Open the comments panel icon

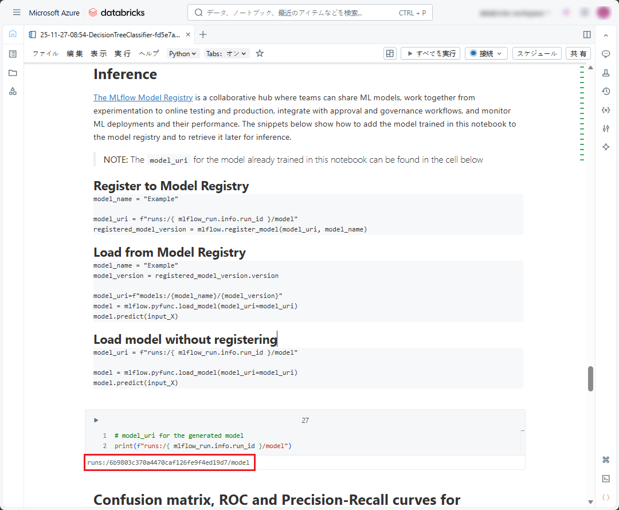pyautogui.click(x=606, y=54)
